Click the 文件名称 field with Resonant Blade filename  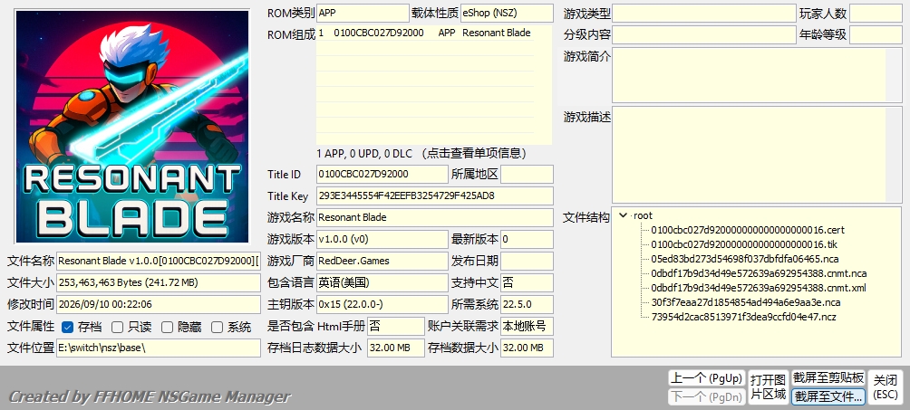click(x=159, y=261)
